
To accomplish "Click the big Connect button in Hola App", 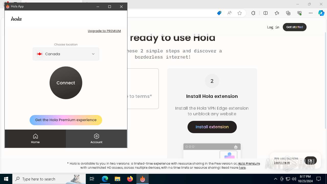I will tap(66, 83).
